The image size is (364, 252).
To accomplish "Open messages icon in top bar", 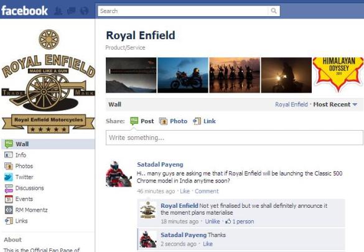I will (x=72, y=11).
